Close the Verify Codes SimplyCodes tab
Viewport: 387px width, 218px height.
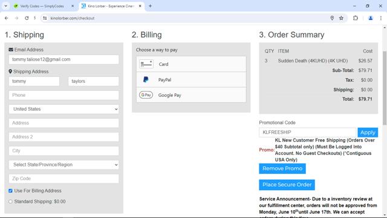73,6
